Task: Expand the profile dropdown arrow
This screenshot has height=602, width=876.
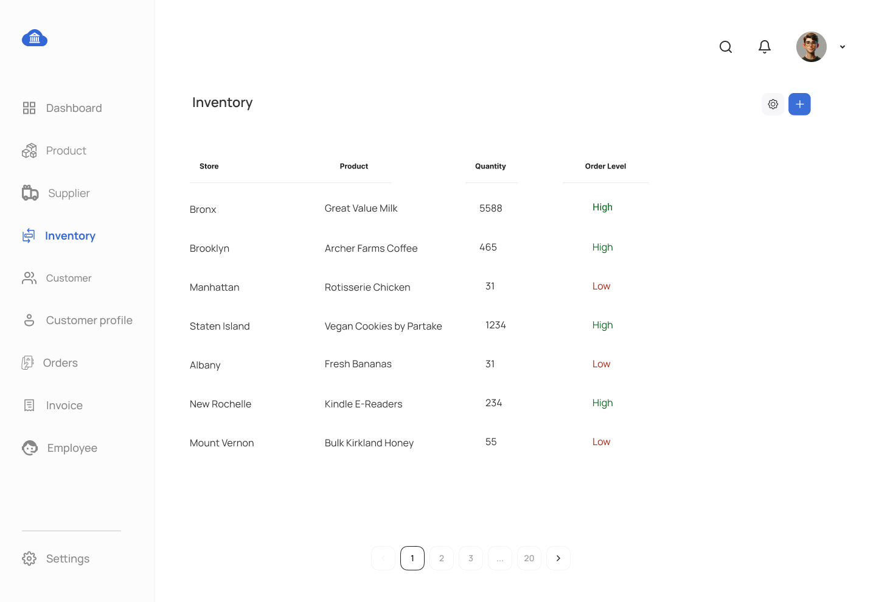Action: coord(843,47)
